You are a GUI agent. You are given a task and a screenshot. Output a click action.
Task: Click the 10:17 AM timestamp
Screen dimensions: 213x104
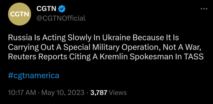click(x=22, y=92)
